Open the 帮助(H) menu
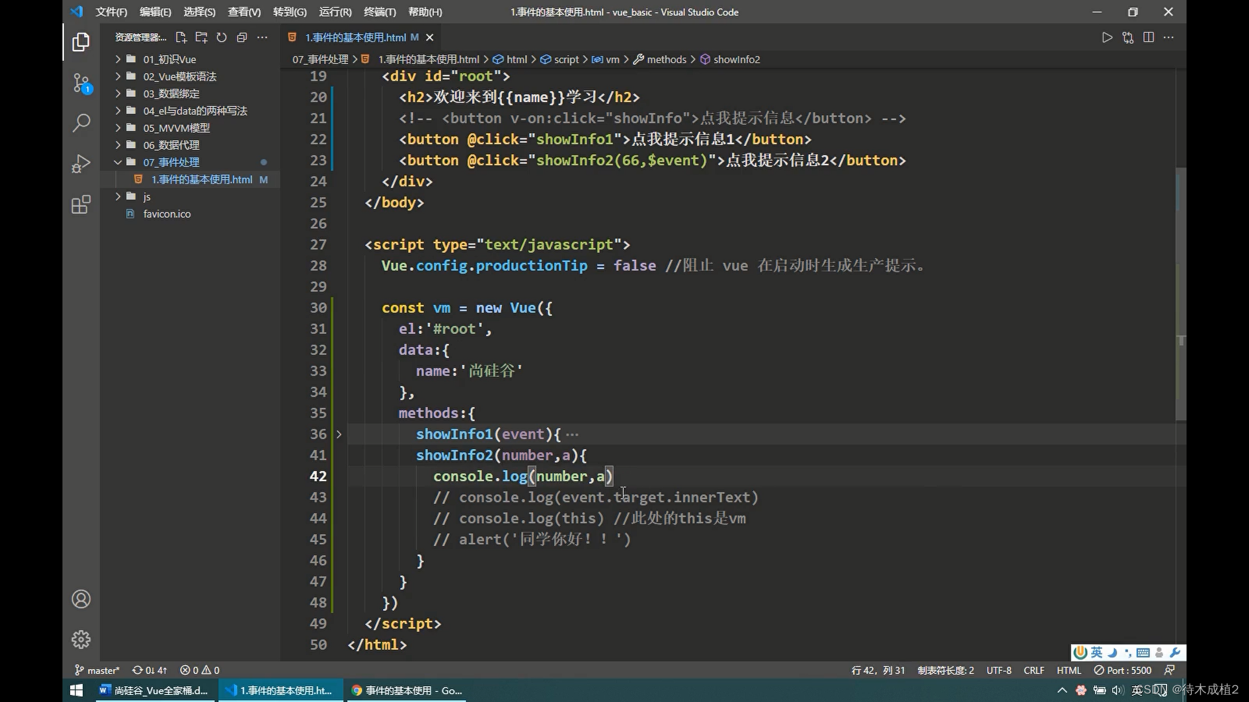The image size is (1249, 702). tap(425, 12)
